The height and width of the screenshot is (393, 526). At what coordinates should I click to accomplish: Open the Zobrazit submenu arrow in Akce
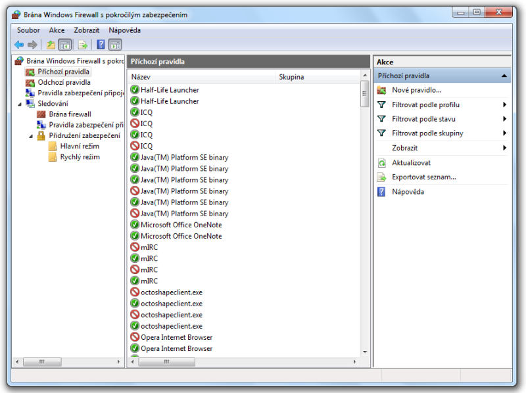[x=504, y=148]
